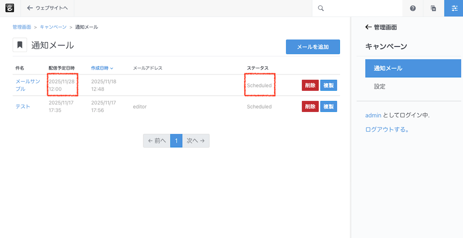463x238 pixels.
Task: Duplicate the テスト row using 複製
Action: pyautogui.click(x=328, y=106)
